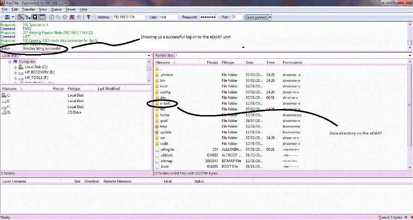Open the Site Manager toolbar icon
This screenshot has width=413, height=220.
pos(6,17)
